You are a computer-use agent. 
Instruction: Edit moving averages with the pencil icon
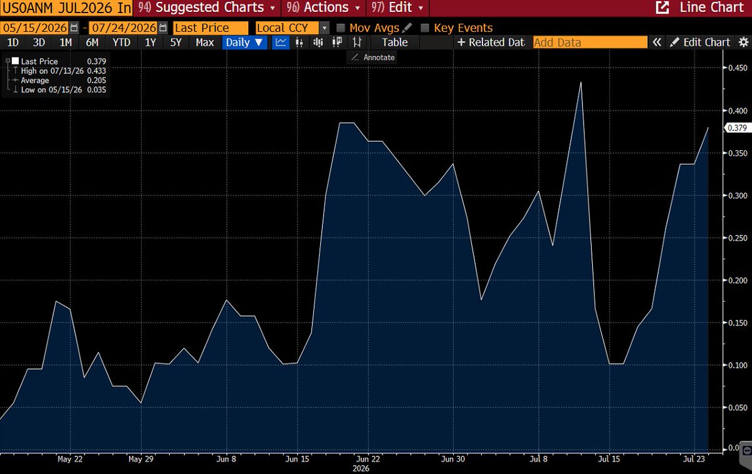pos(407,28)
